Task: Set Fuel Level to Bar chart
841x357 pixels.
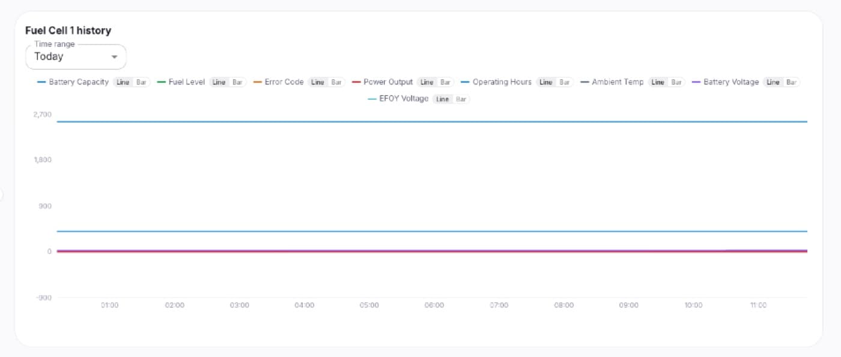Action: [237, 82]
